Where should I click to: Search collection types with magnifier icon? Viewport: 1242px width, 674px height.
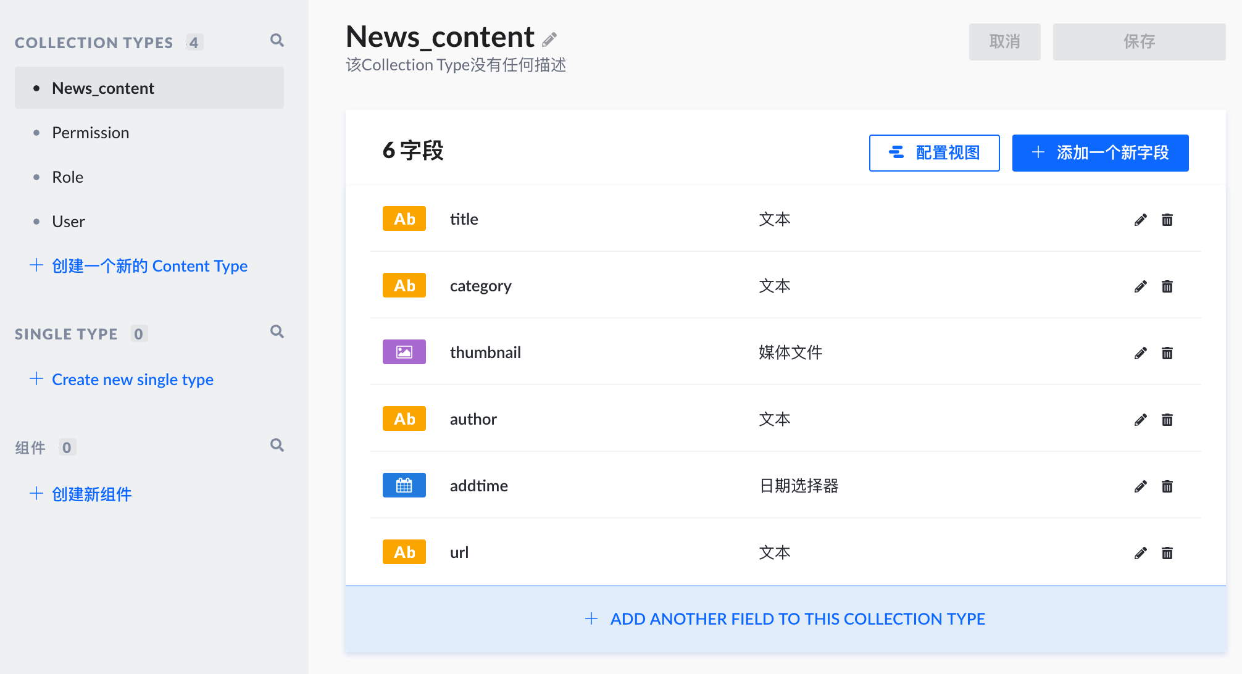277,41
